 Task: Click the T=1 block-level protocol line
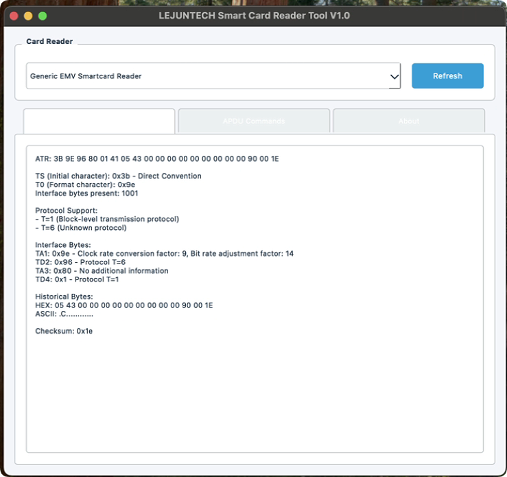pos(108,219)
